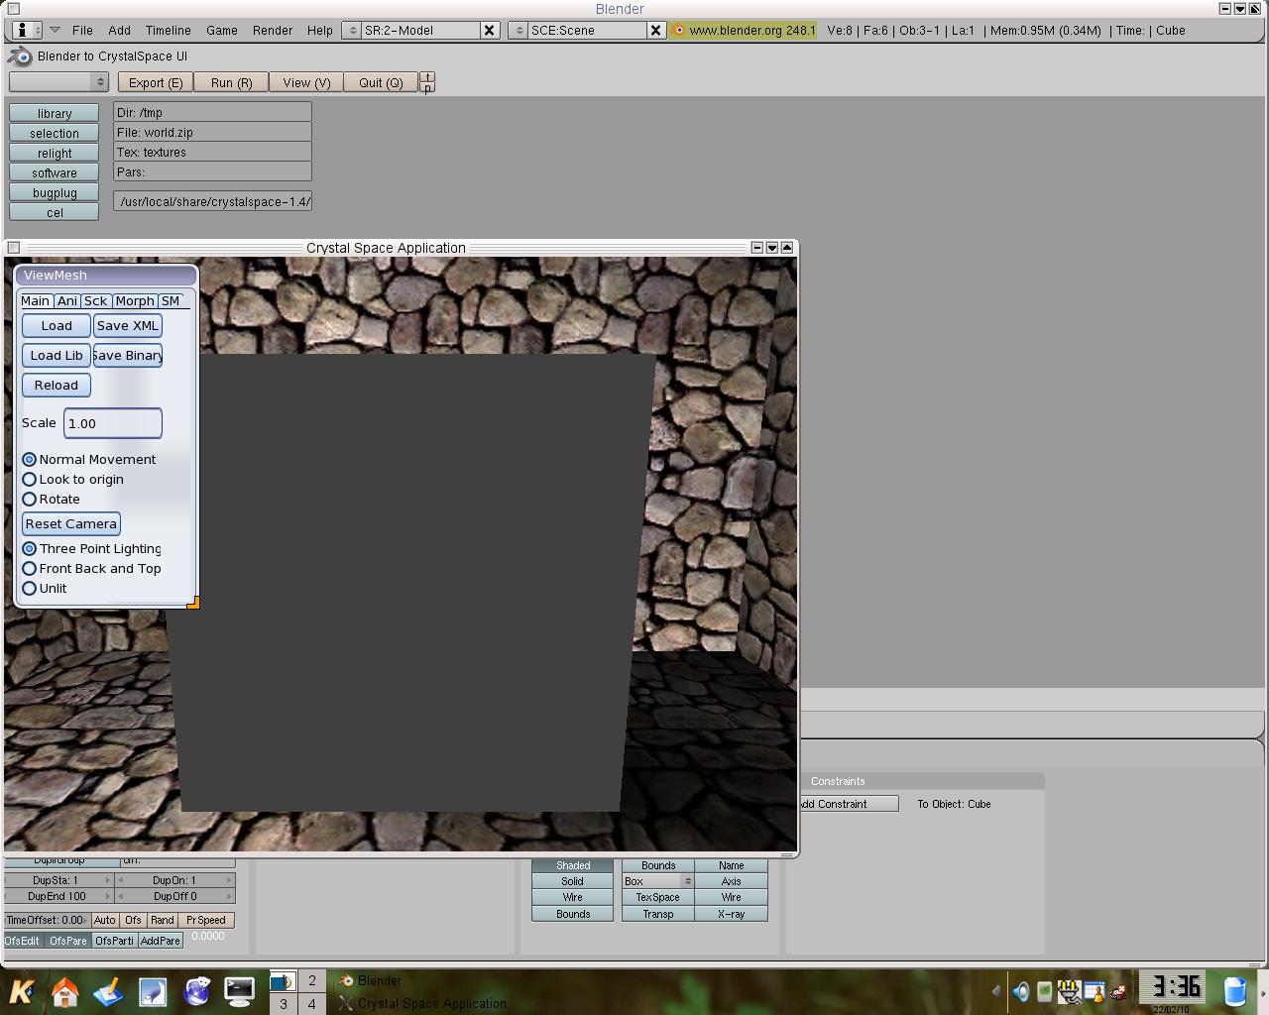This screenshot has height=1015, width=1269.
Task: Select the cel section button
Action: [55, 212]
